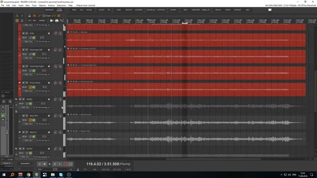
Task: Click the arrange view horizontal scrollbar
Action: tap(213, 159)
